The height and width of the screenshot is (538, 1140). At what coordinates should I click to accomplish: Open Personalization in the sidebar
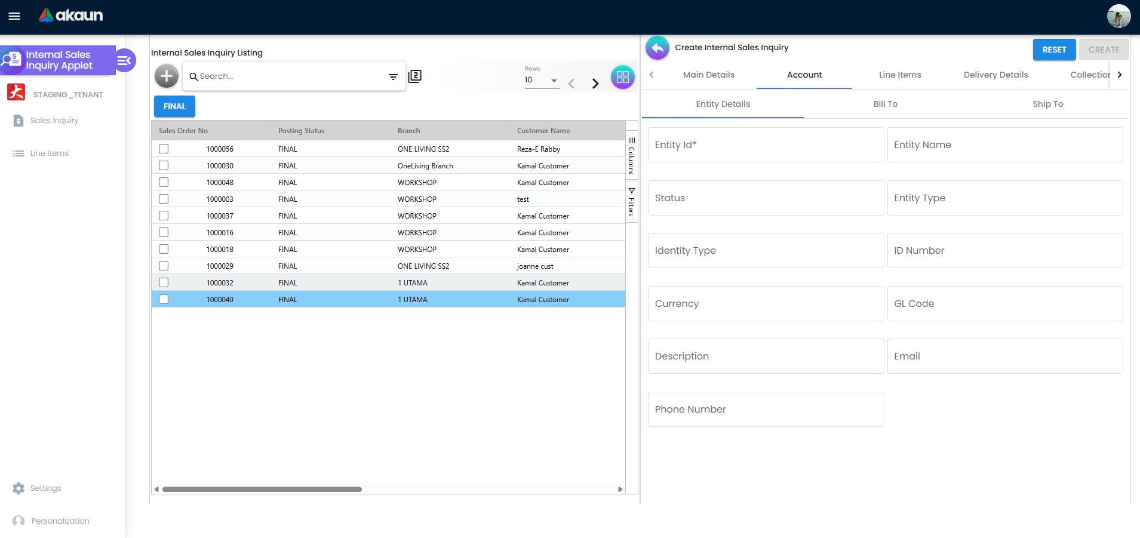(x=60, y=521)
